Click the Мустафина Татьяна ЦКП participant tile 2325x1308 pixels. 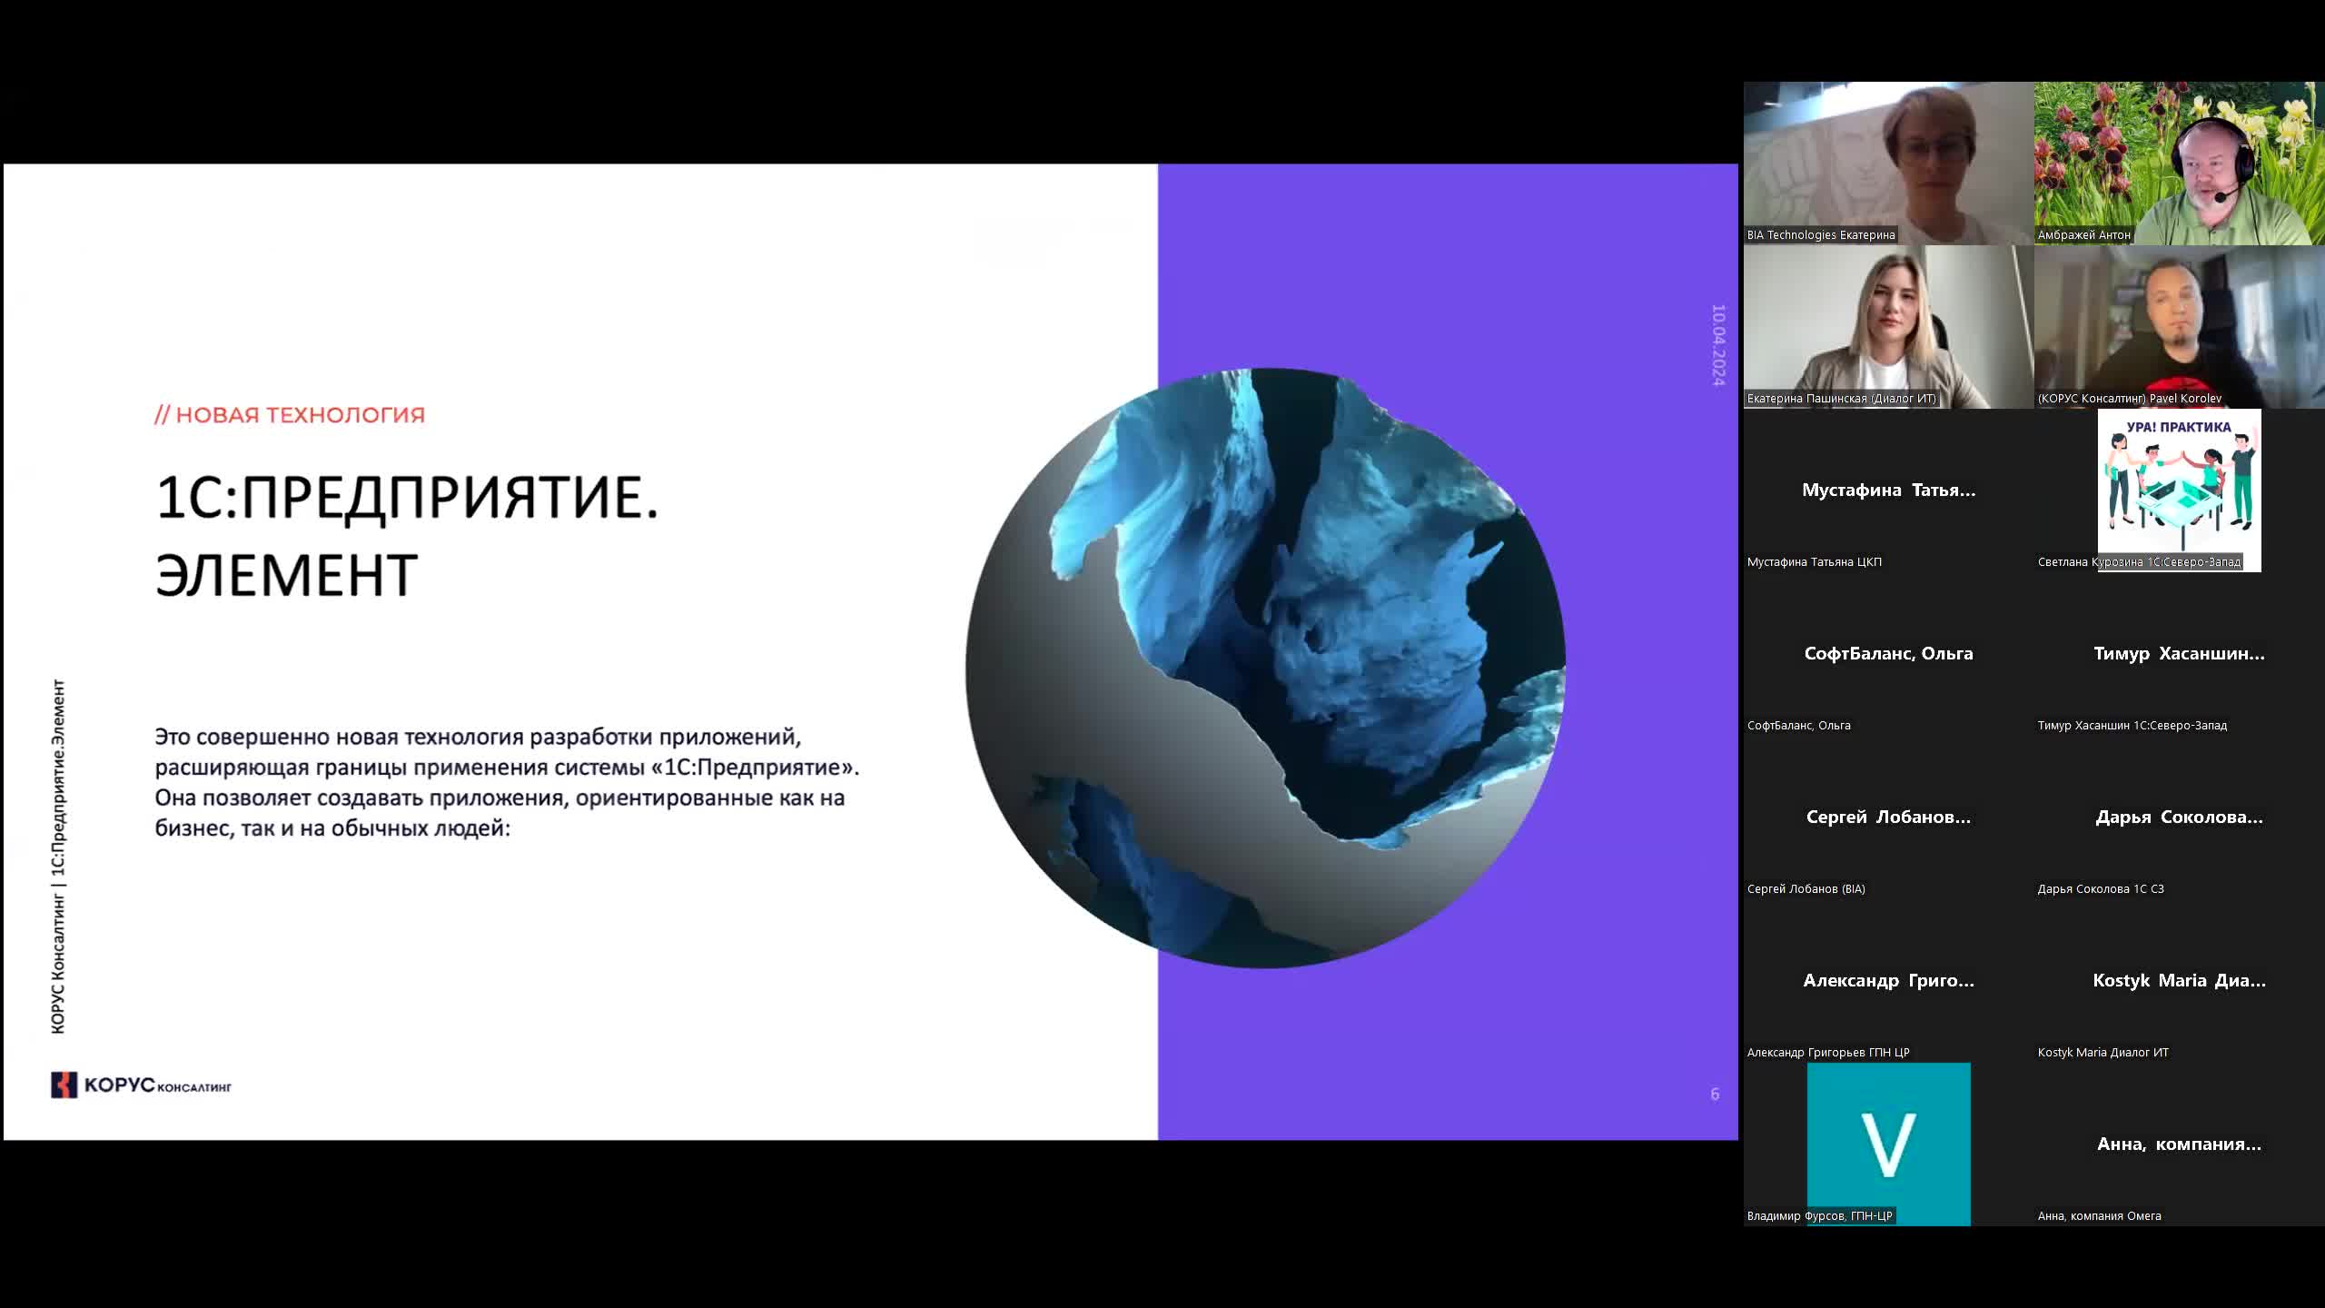click(x=1888, y=490)
